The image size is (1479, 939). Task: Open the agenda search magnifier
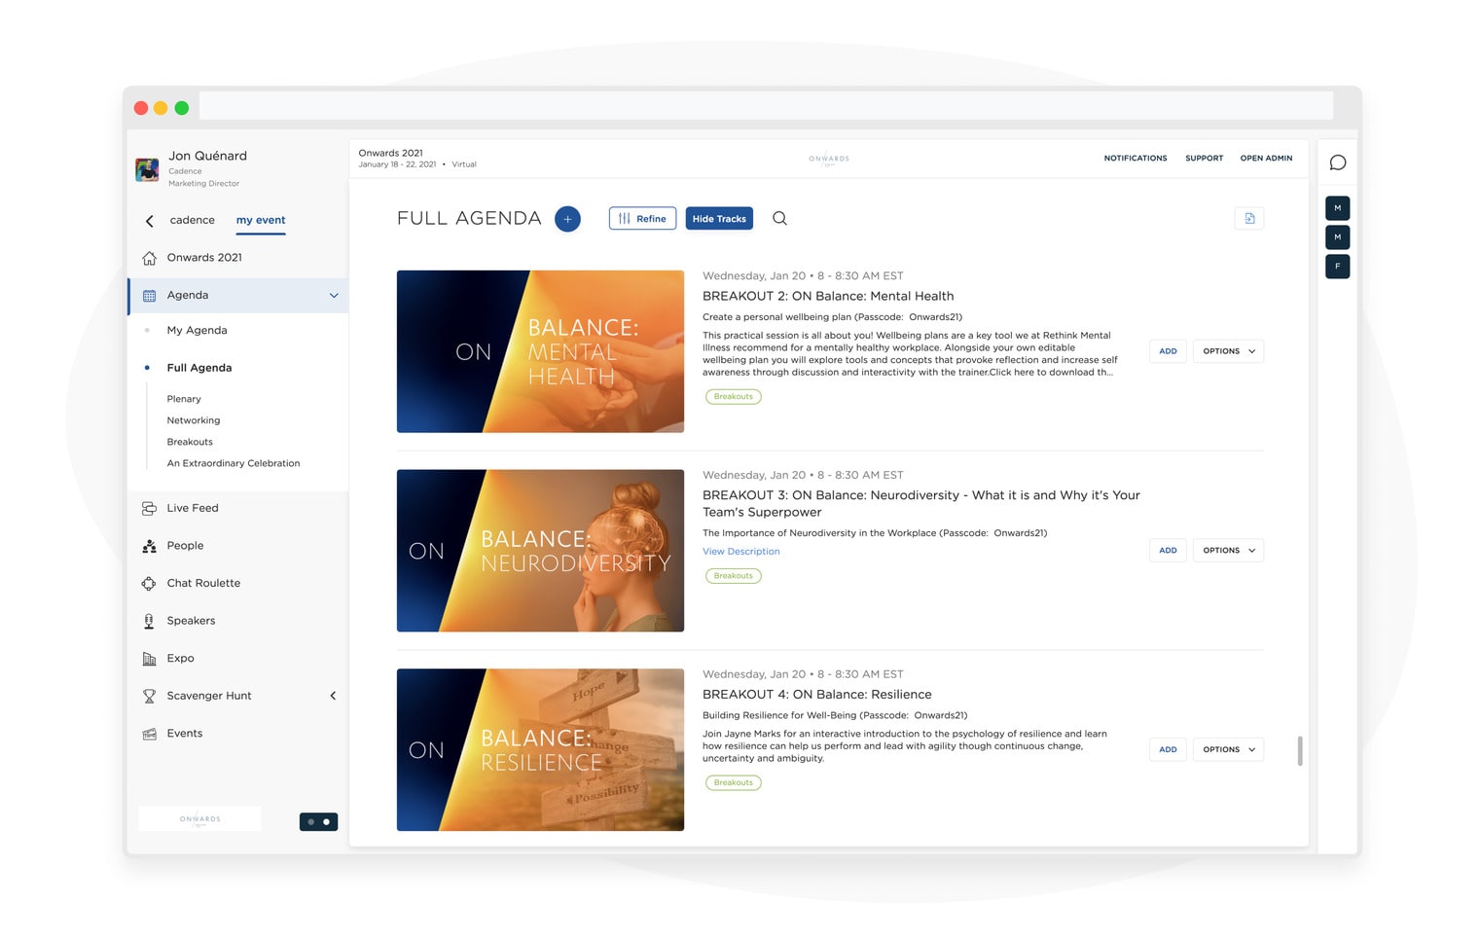click(779, 219)
